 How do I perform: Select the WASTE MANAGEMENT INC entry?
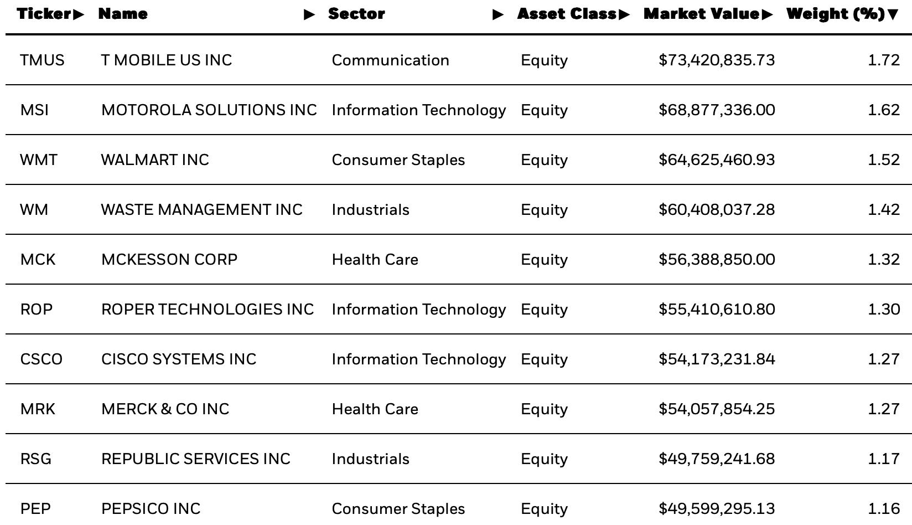click(201, 209)
